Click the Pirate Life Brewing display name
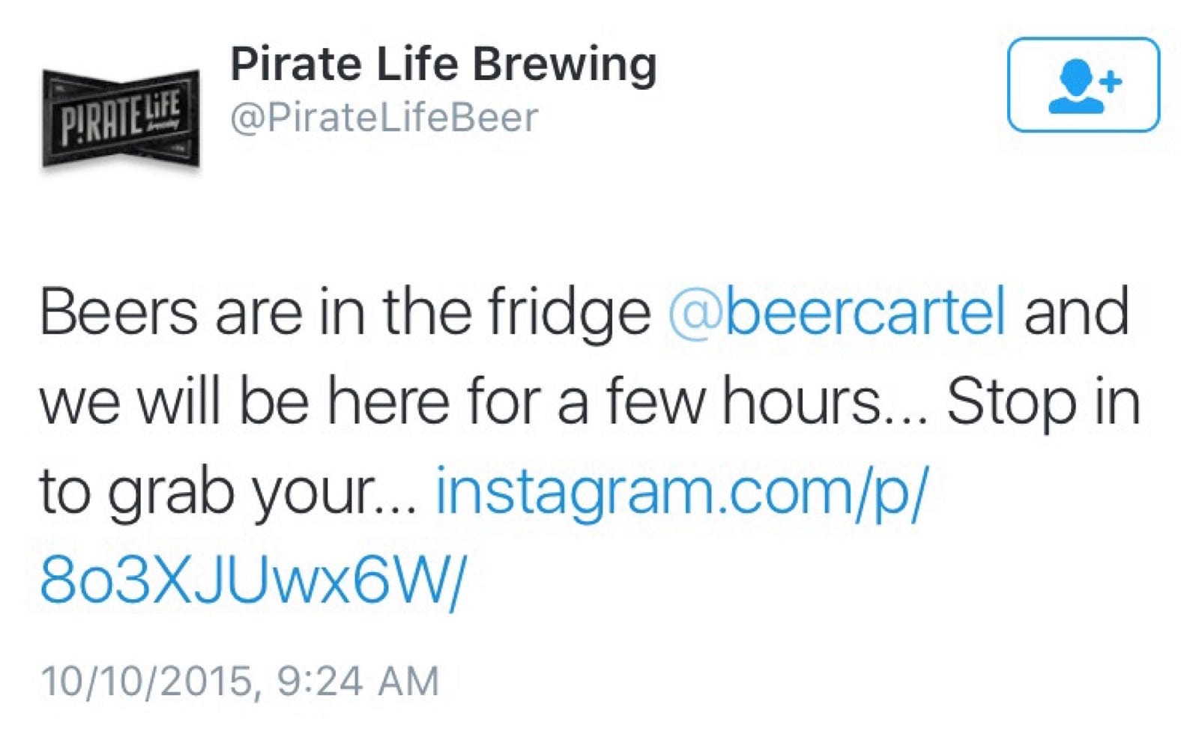The image size is (1199, 734). click(443, 64)
